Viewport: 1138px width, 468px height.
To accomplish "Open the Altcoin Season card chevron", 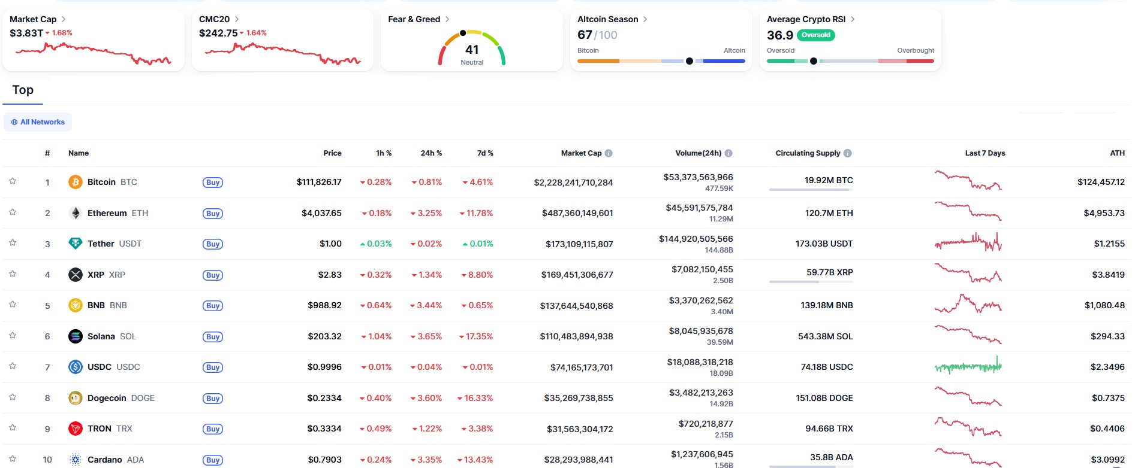I will [x=645, y=19].
